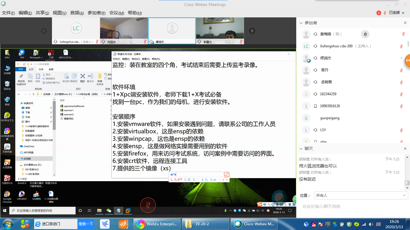Image resolution: width=410 pixels, height=230 pixels.
Task: Switch to the 19-20-2 folder taskbar button
Action: 205,224
